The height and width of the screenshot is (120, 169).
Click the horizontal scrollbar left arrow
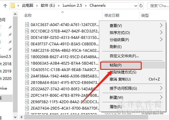(22, 117)
